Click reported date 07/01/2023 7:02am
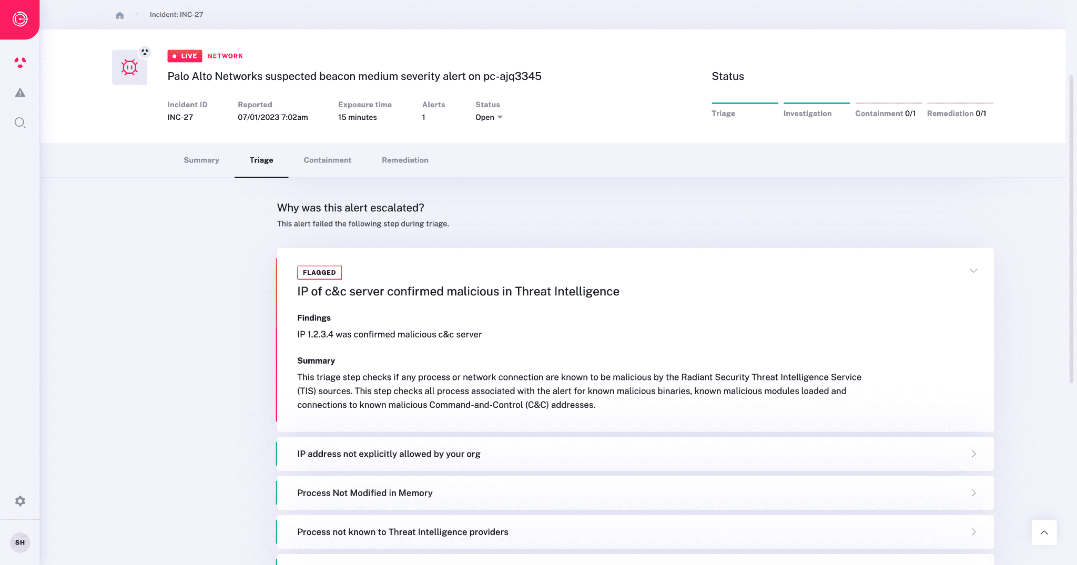This screenshot has width=1077, height=565. click(273, 117)
